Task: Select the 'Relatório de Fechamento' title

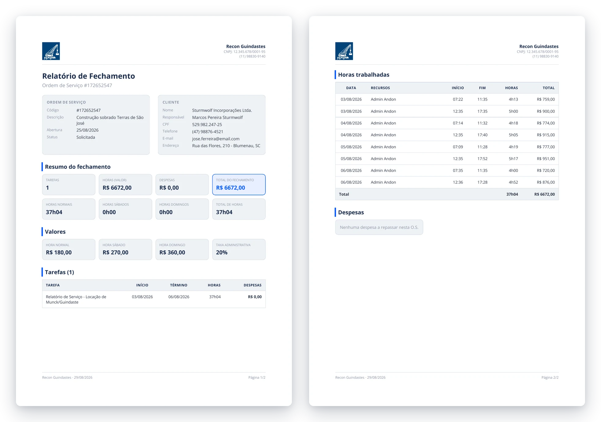Action: point(88,76)
